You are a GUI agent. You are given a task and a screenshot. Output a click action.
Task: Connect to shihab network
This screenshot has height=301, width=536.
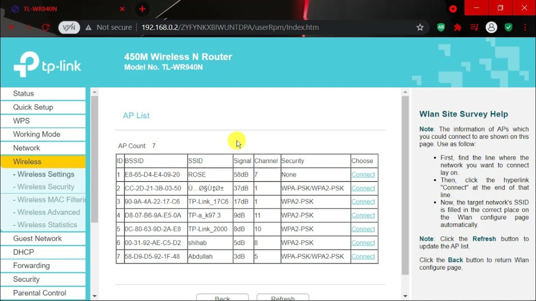pyautogui.click(x=363, y=243)
